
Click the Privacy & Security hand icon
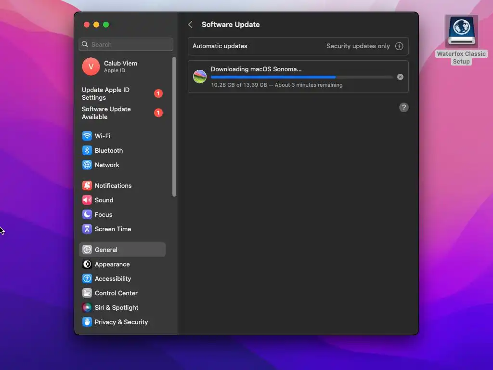pos(87,322)
